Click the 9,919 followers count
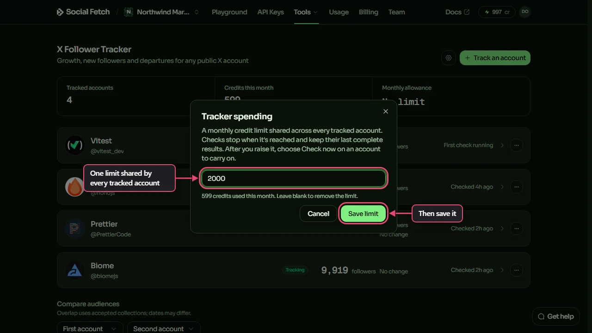 click(334, 270)
